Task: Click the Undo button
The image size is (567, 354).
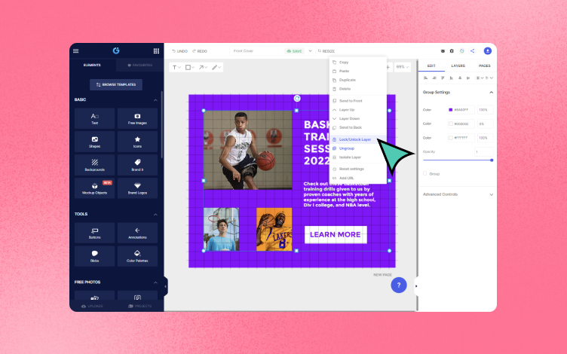Action: (179, 51)
